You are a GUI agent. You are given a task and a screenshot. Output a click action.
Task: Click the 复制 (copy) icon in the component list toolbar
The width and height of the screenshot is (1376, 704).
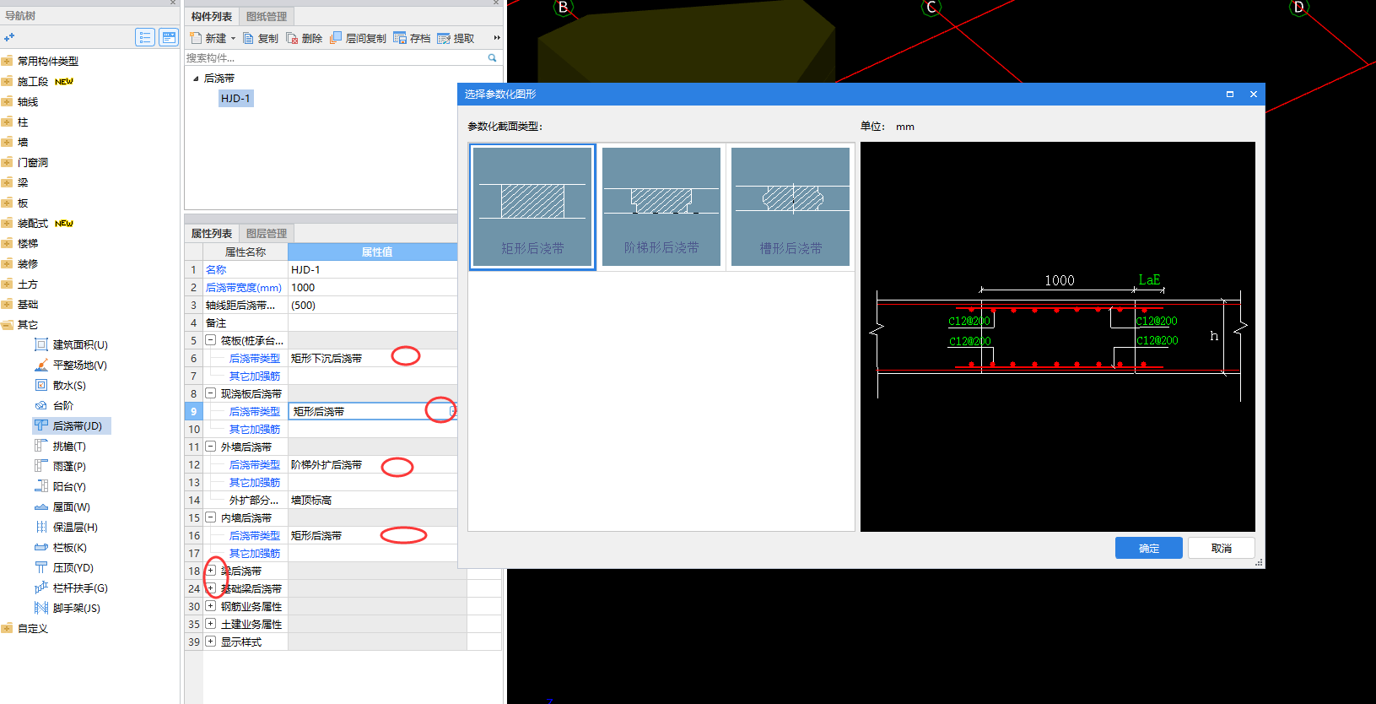click(248, 38)
